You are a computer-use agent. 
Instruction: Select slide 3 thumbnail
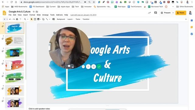click(15, 53)
